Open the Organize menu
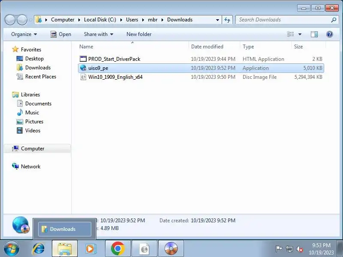 24,34
